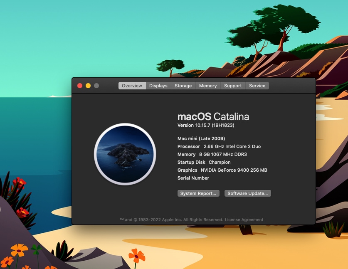Click the Version 10.15.7 (19H1823) text

[x=206, y=125]
